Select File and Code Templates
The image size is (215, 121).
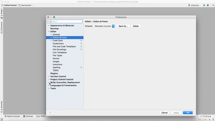coord(64,46)
